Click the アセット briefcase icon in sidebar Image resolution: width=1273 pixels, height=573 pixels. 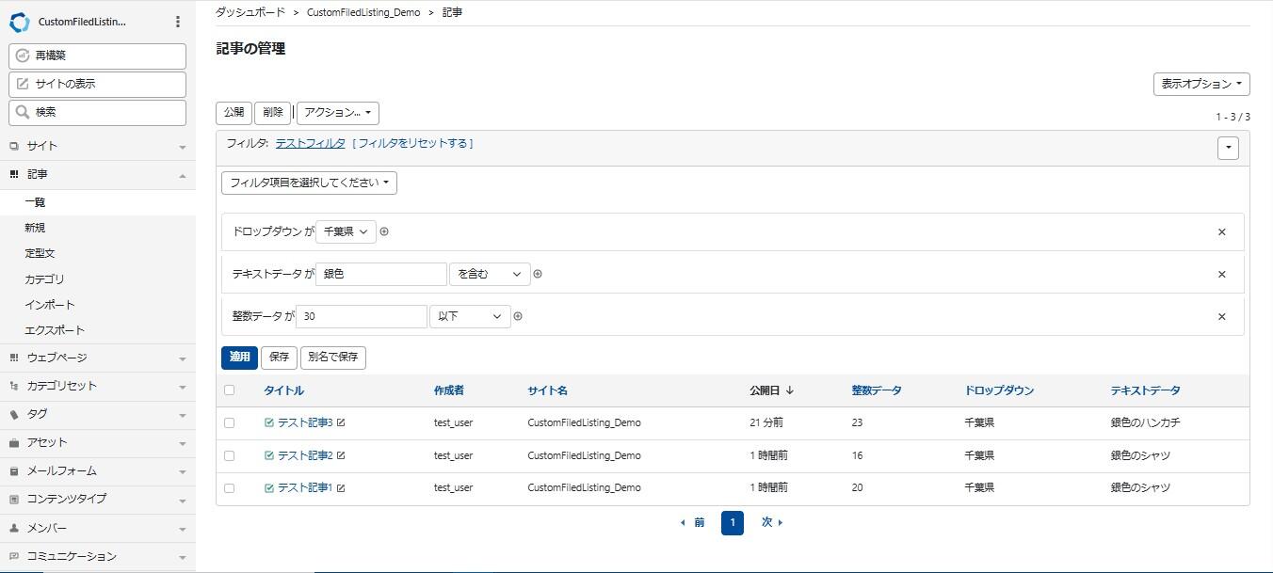(x=14, y=442)
